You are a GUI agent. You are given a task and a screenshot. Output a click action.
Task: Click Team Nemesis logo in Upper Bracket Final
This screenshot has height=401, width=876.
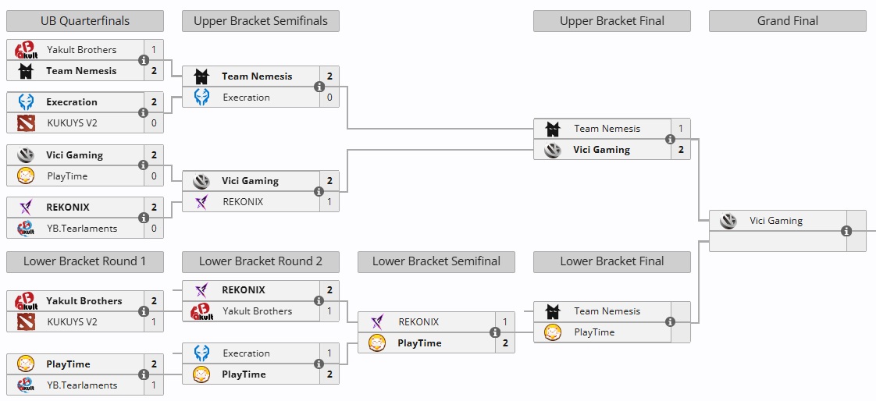tap(553, 129)
